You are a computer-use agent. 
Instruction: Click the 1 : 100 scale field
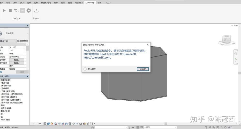pos(17,47)
